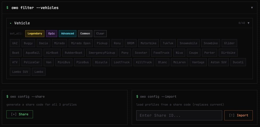Generate a share code with Share button
The image size is (260, 127).
click(x=20, y=114)
